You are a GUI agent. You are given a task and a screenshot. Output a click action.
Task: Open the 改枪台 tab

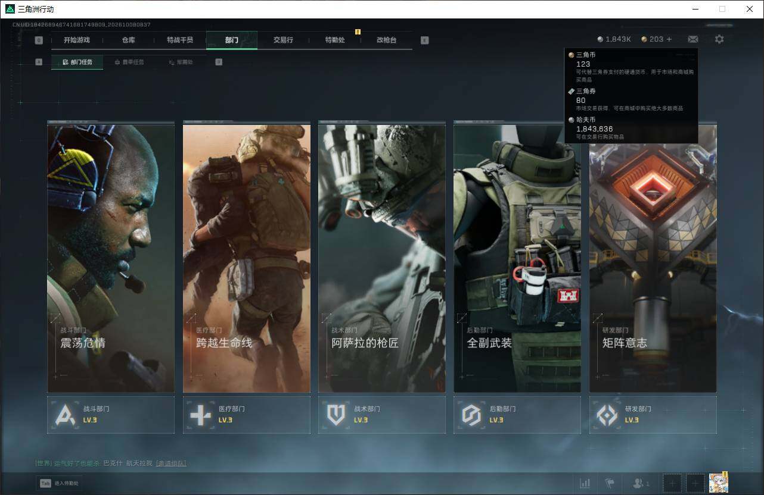click(x=386, y=40)
